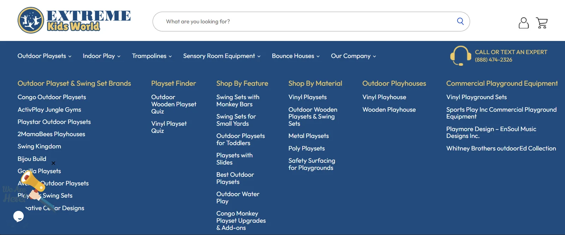This screenshot has width=565, height=235.
Task: Open Outdoor Playsets for Toddlers
Action: (240, 139)
